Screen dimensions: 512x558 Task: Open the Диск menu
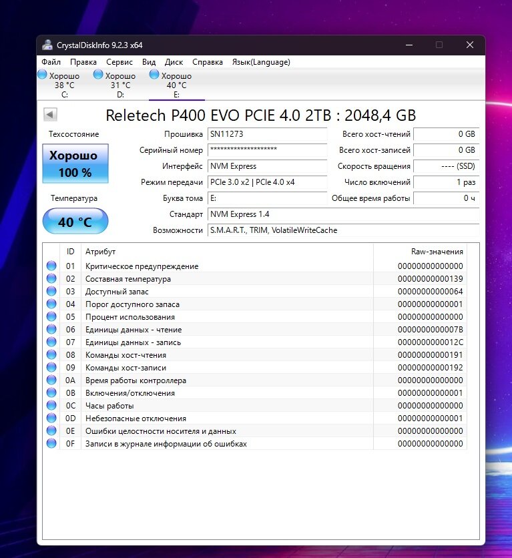[174, 62]
